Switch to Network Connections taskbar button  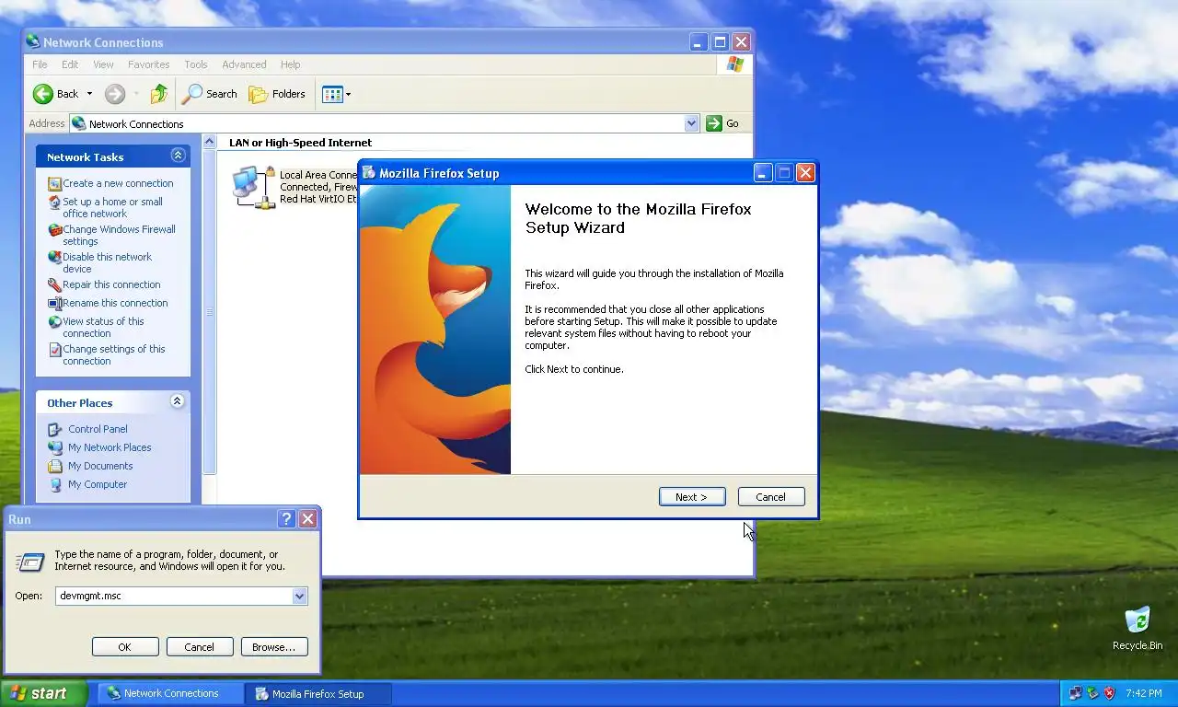click(x=171, y=693)
